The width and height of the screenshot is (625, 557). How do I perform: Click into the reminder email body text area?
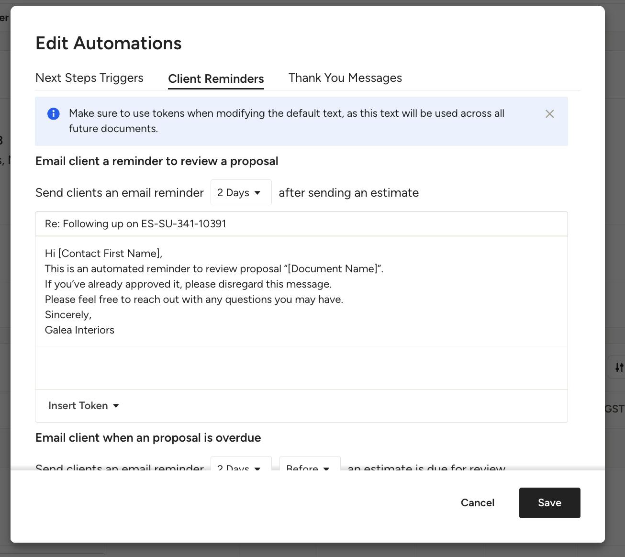click(x=301, y=313)
